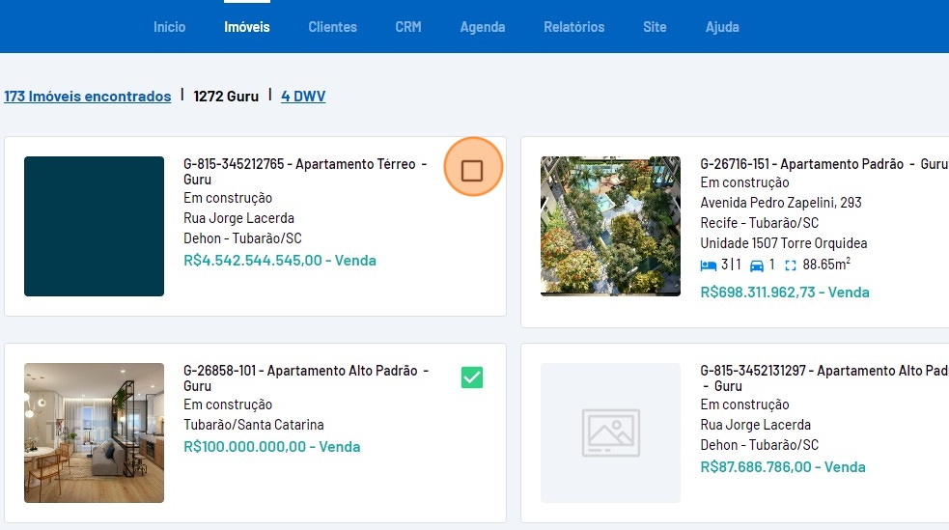Open Relatórios in the top navigation
Viewport: 949px width, 530px height.
pyautogui.click(x=573, y=27)
